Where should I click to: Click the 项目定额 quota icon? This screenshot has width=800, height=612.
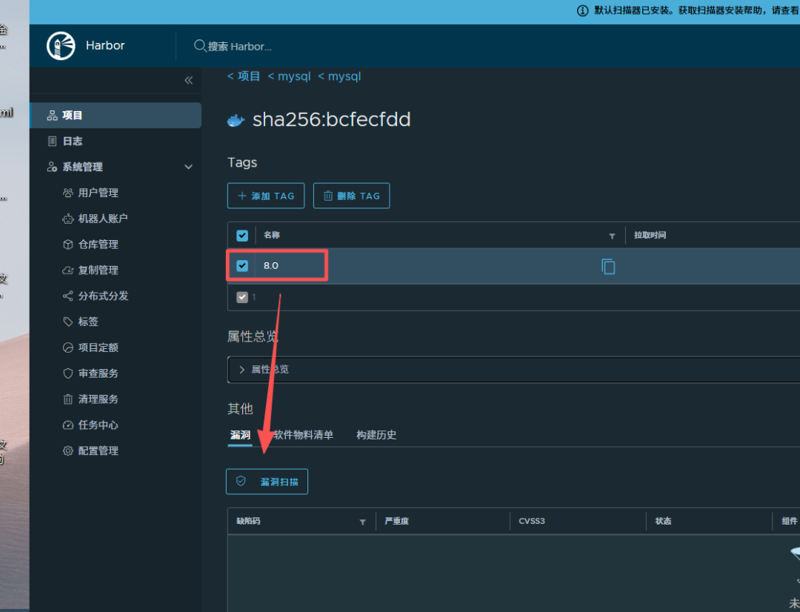pos(68,347)
